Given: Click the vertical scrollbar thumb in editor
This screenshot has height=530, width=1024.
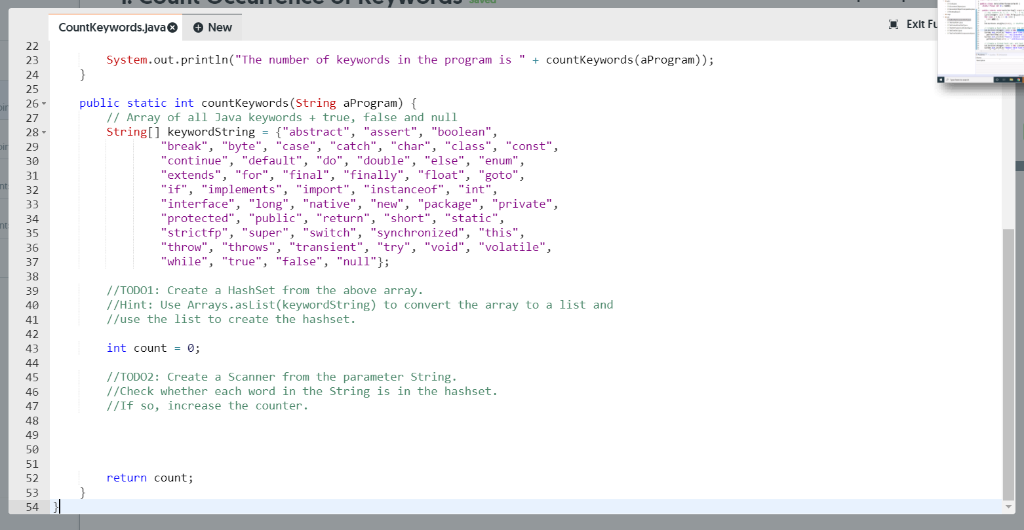Looking at the screenshot, I should [x=1009, y=364].
